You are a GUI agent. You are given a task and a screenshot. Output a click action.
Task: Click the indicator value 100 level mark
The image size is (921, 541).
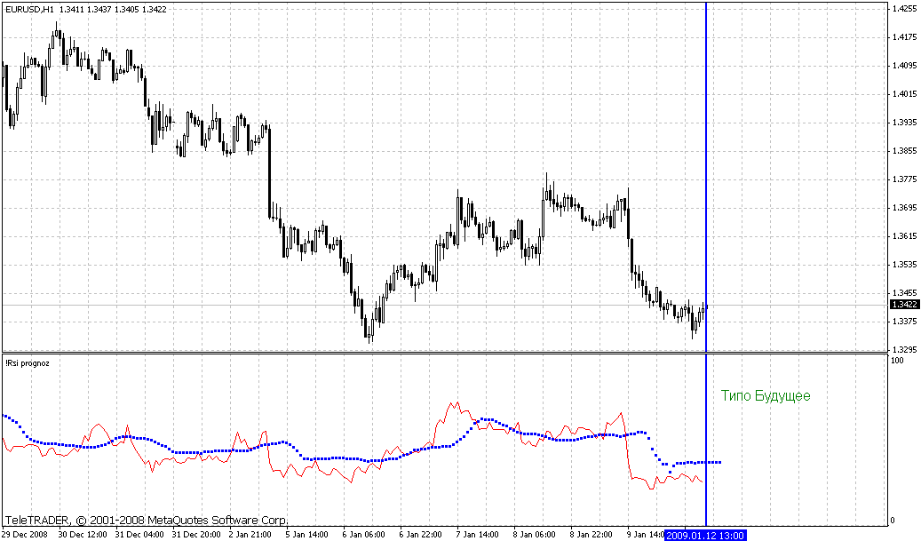tap(897, 360)
